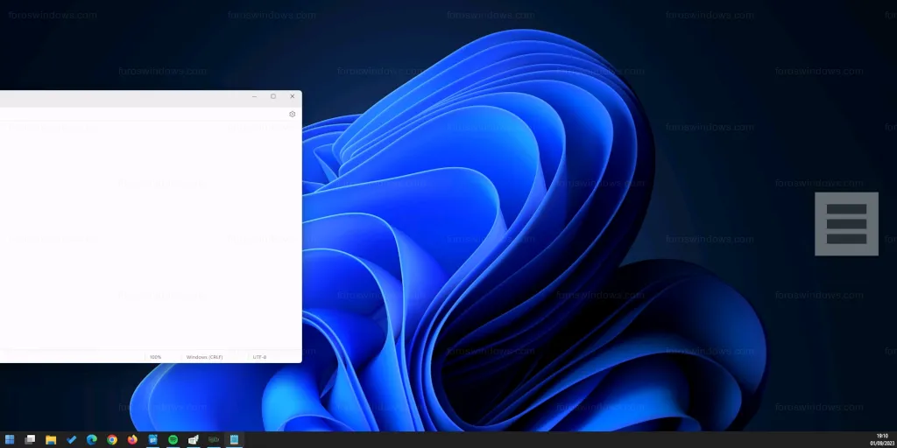Click the UTF-8 encoding indicator
This screenshot has height=448, width=897.
[x=259, y=357]
